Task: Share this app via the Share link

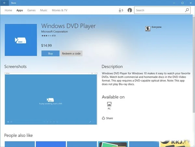Action: (x=107, y=118)
